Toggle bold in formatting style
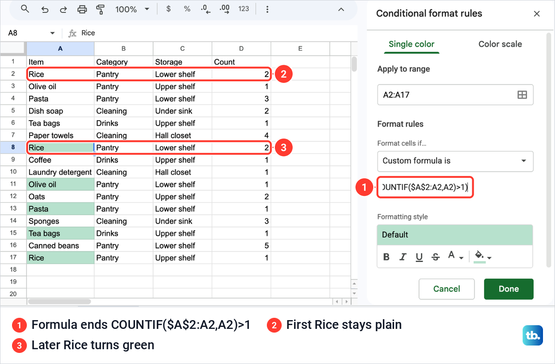This screenshot has height=364, width=555. [x=387, y=257]
